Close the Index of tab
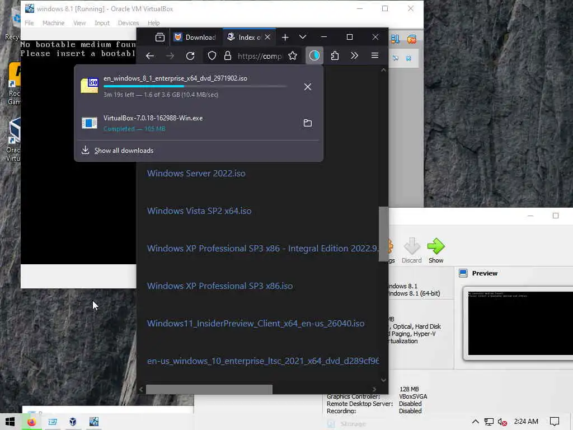This screenshot has height=430, width=573. pyautogui.click(x=267, y=37)
